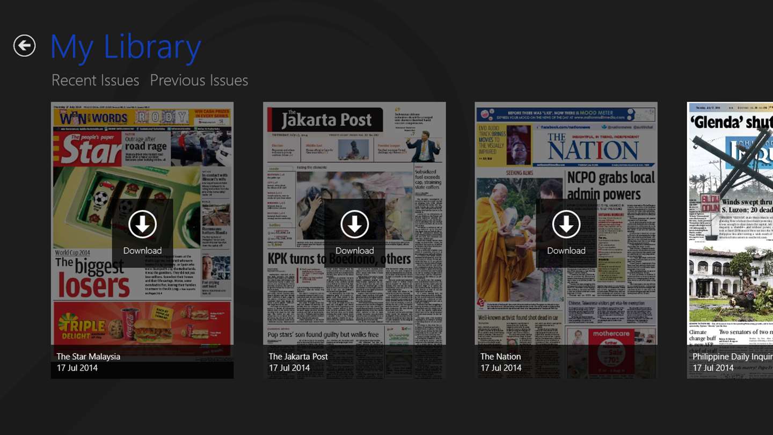Click the Download label on The Jakarta Post
The height and width of the screenshot is (435, 773).
point(354,251)
